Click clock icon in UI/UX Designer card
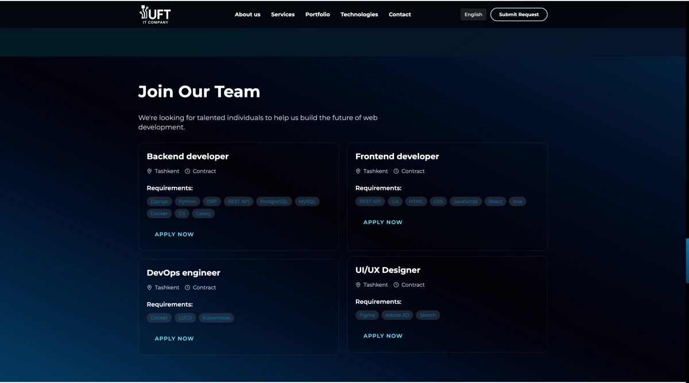The height and width of the screenshot is (383, 689). click(x=396, y=285)
